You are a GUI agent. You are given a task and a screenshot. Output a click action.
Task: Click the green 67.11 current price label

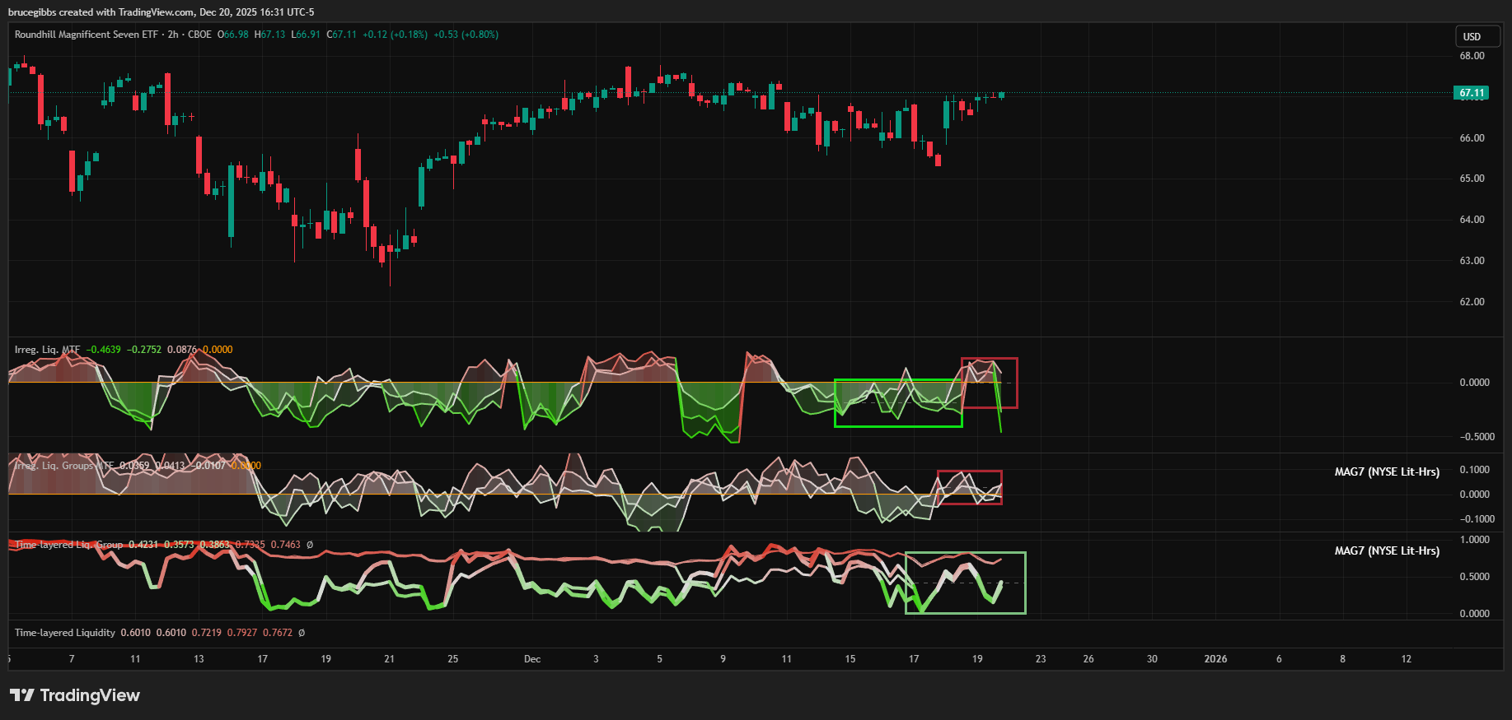pos(1471,93)
